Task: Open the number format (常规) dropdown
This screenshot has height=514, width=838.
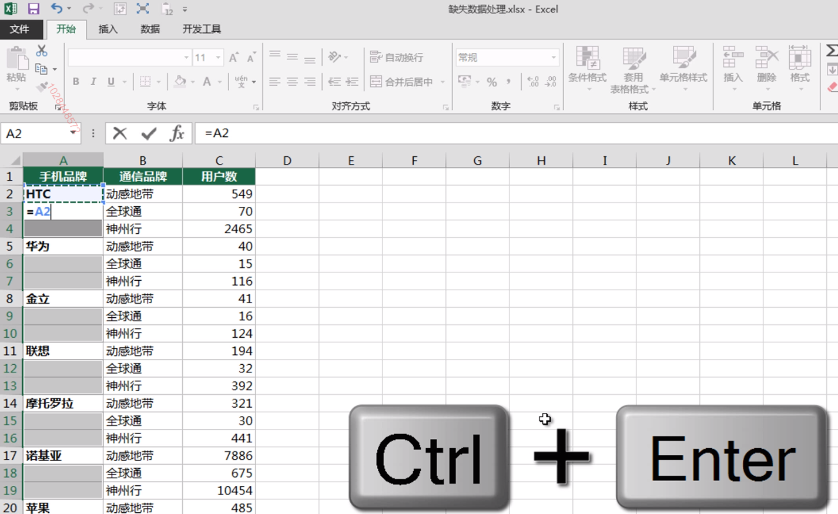Action: click(x=554, y=58)
